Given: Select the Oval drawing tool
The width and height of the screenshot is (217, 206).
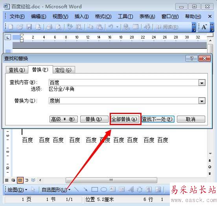Looking at the screenshot, I should [x=104, y=189].
